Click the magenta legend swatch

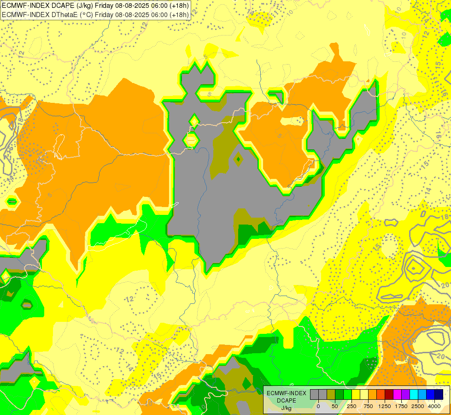coord(397,394)
